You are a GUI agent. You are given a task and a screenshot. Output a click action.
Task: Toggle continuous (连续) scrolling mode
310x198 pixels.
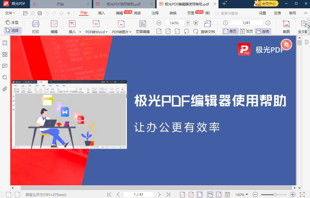tap(263, 31)
